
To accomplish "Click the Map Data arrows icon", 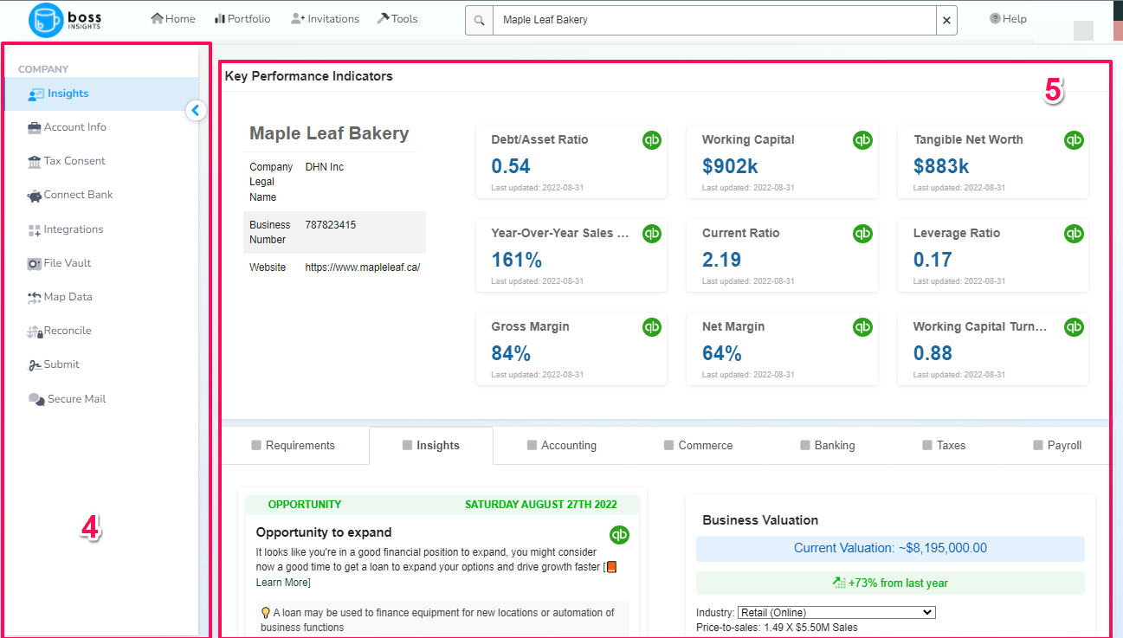I will (35, 297).
